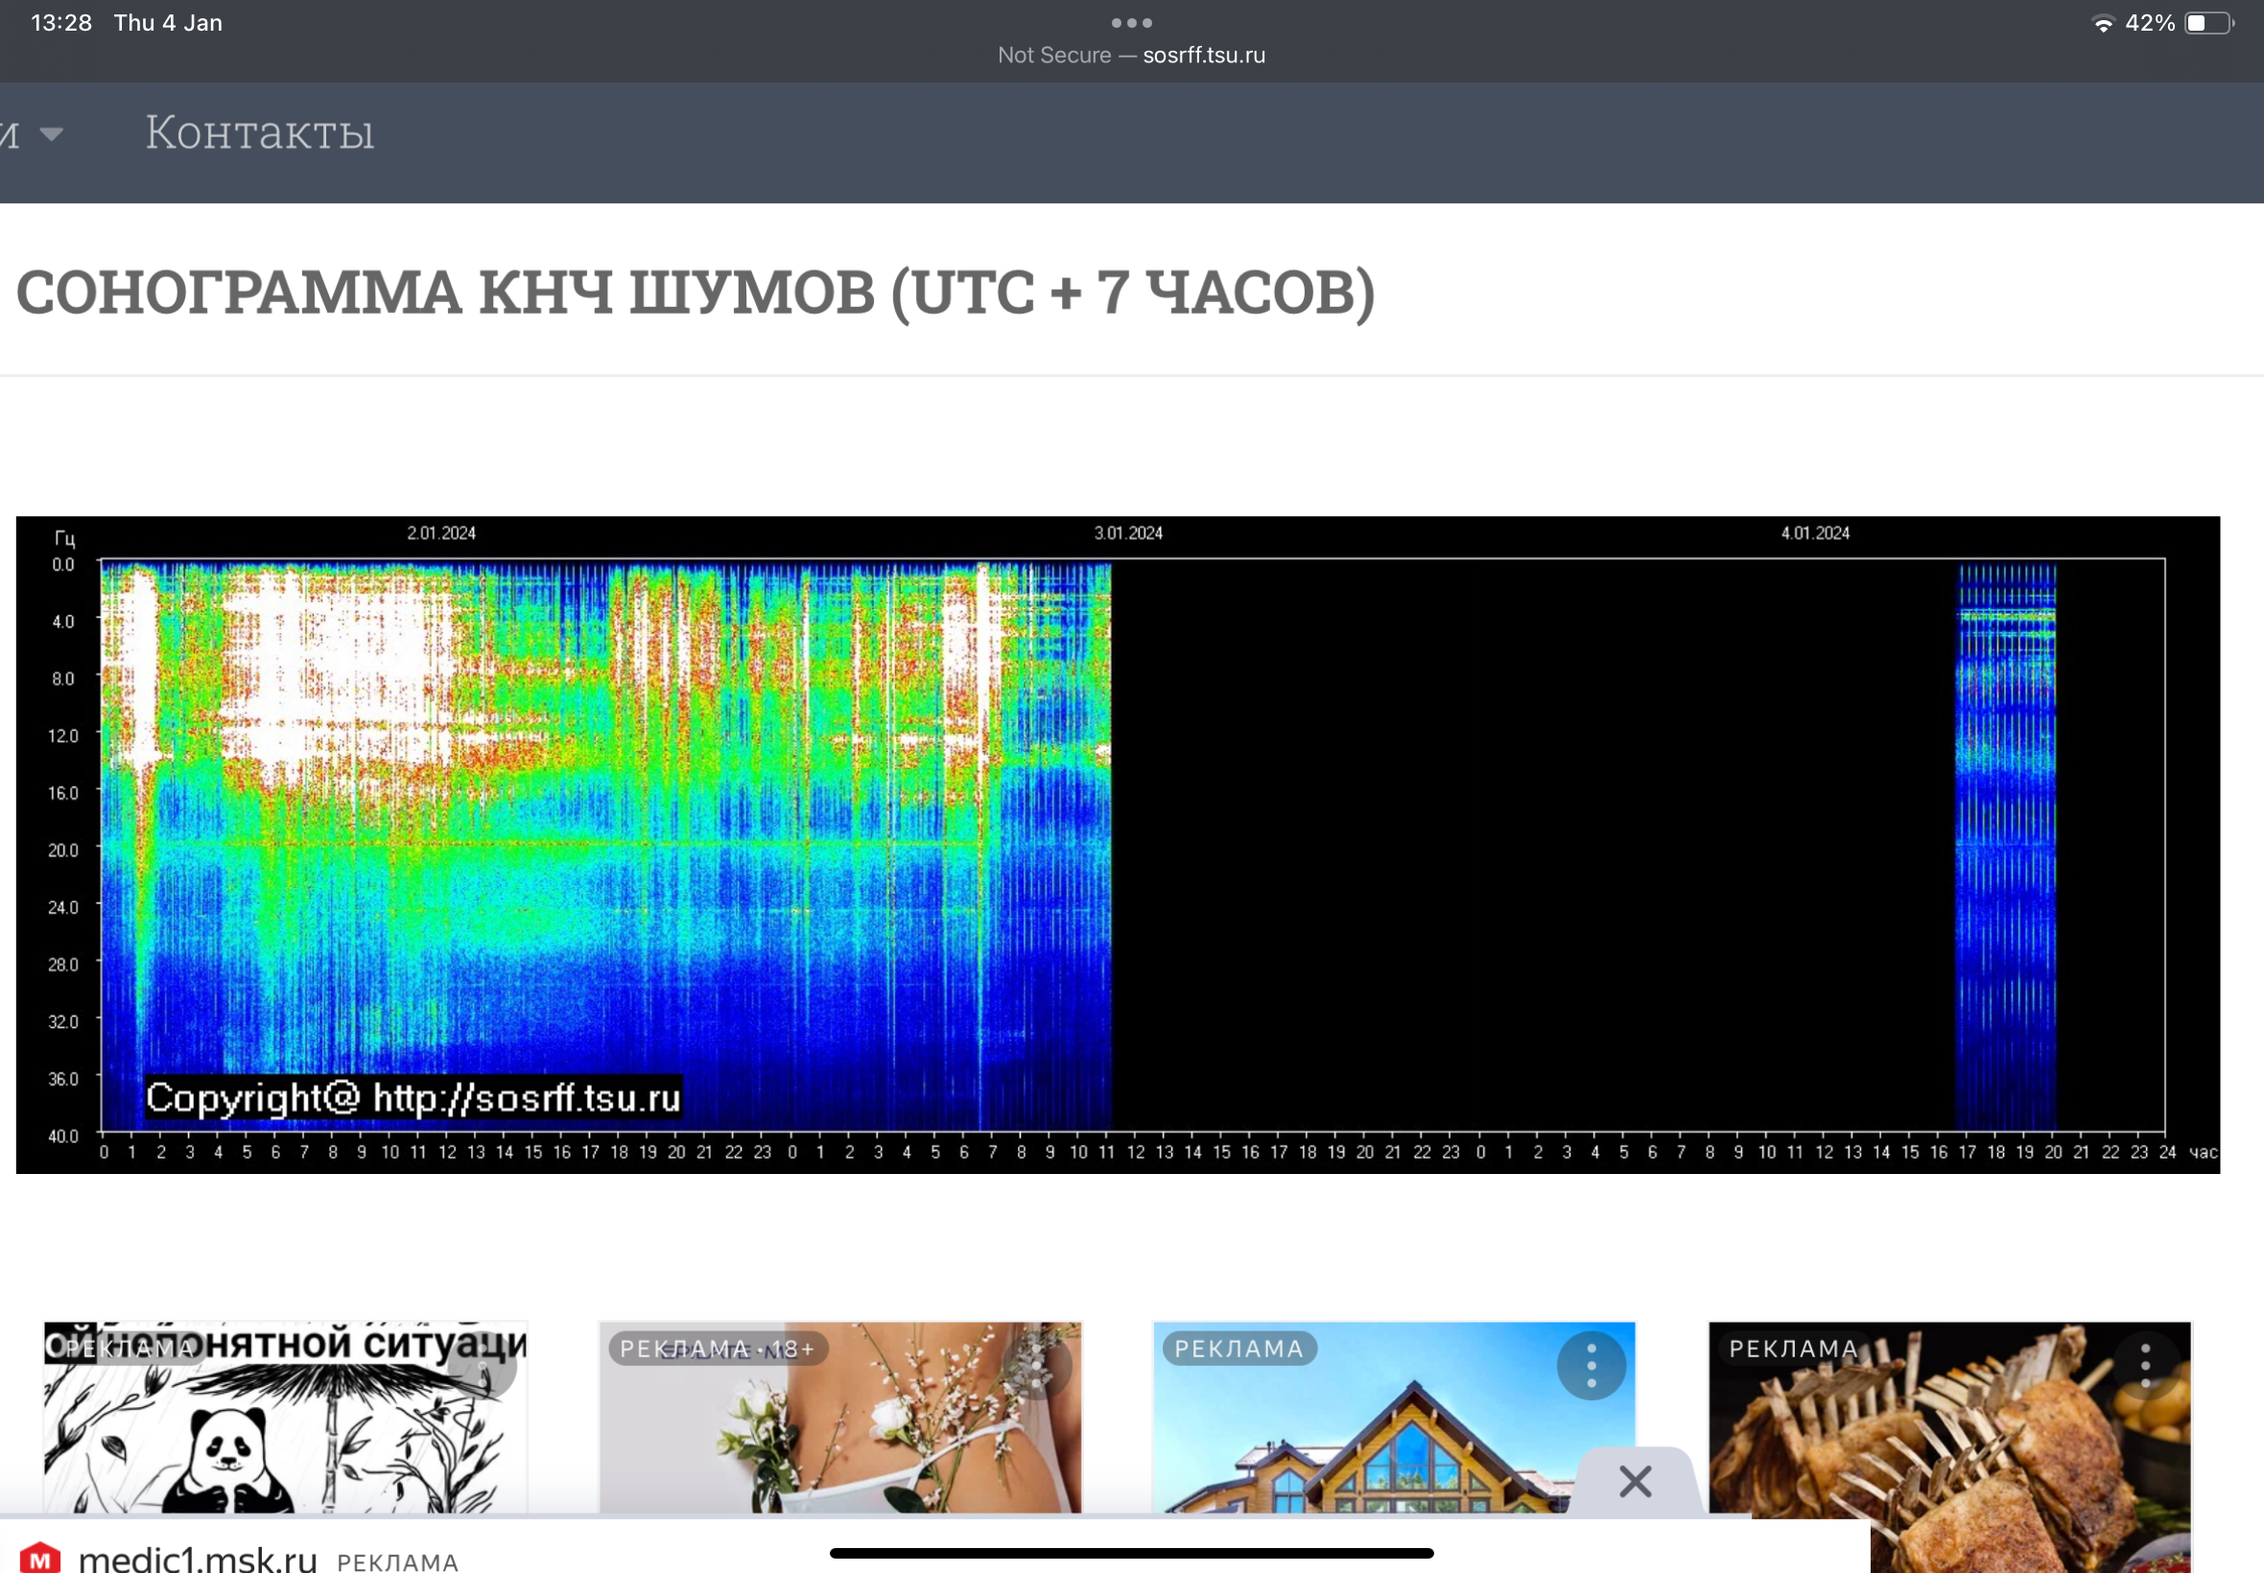Screen dimensions: 2264x1573
Task: Tap the Thu 4 Jan date in status bar
Action: pos(168,23)
